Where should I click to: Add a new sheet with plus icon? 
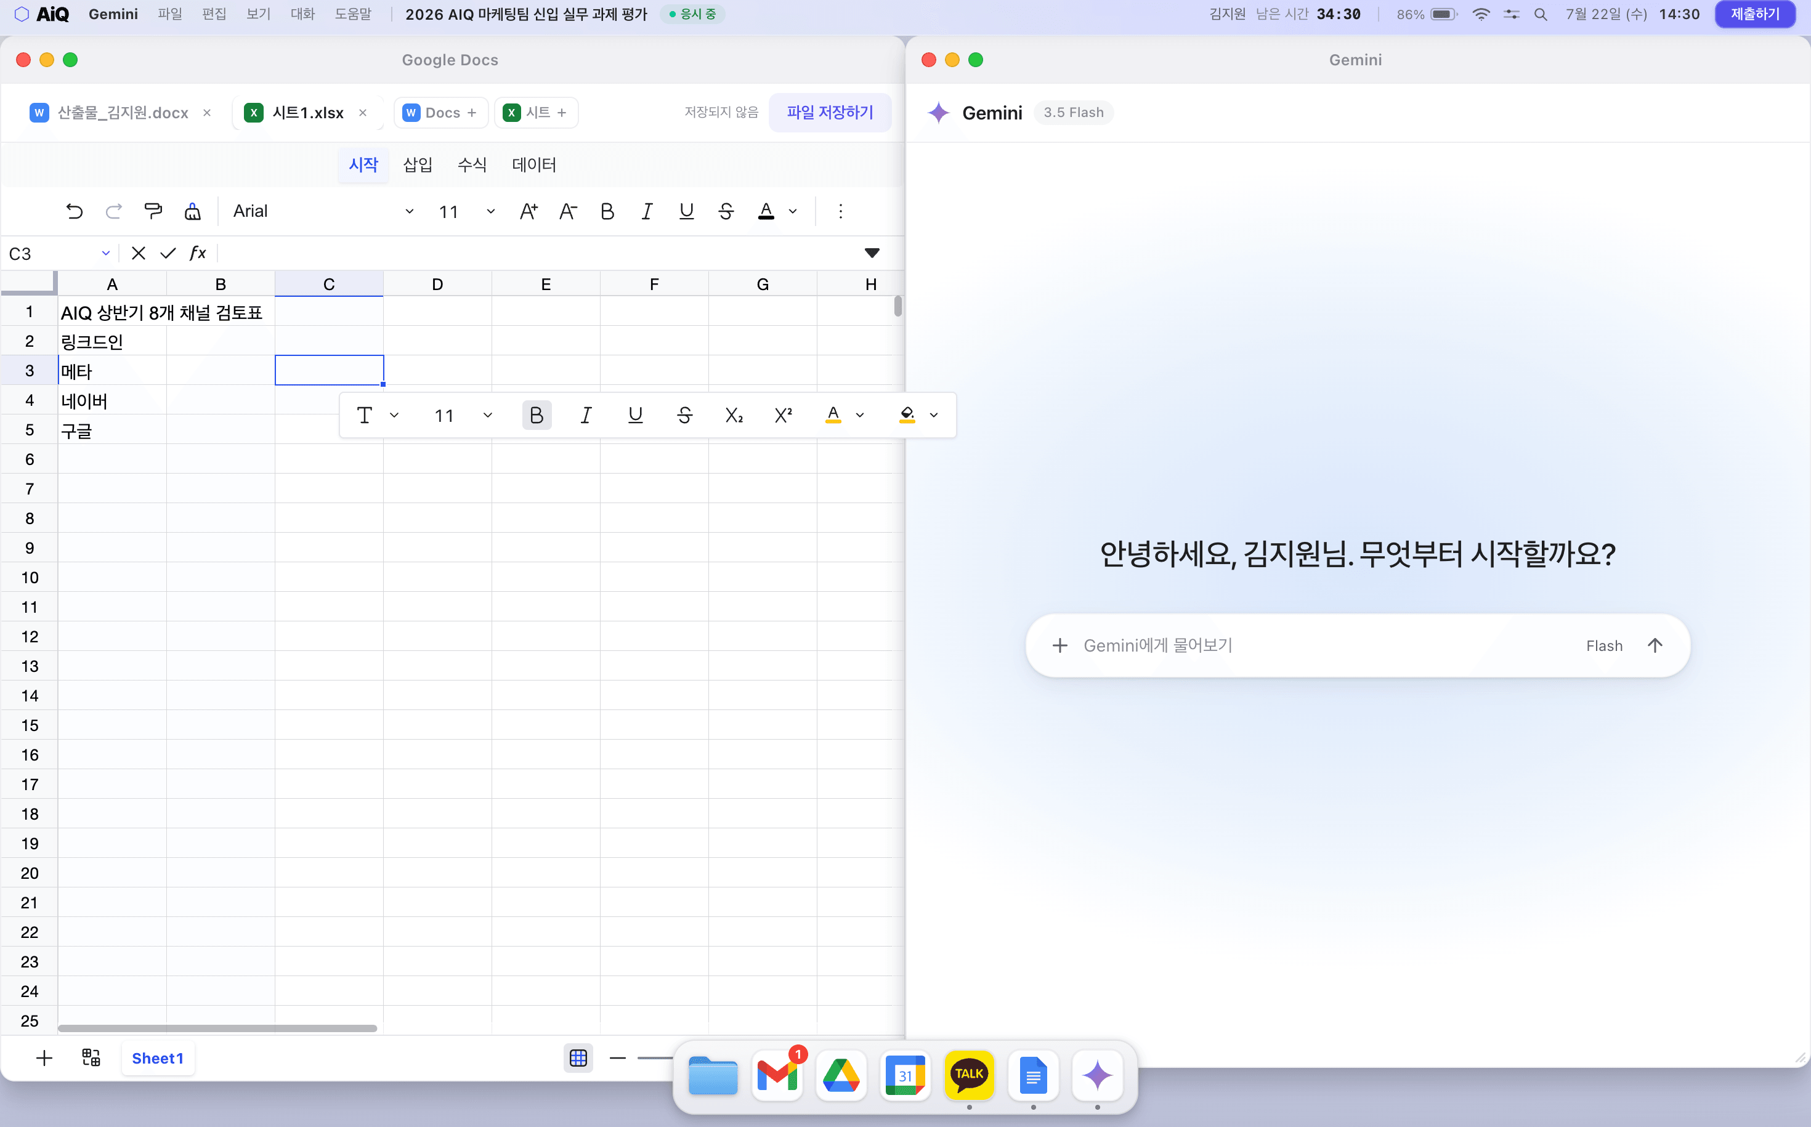coord(44,1059)
